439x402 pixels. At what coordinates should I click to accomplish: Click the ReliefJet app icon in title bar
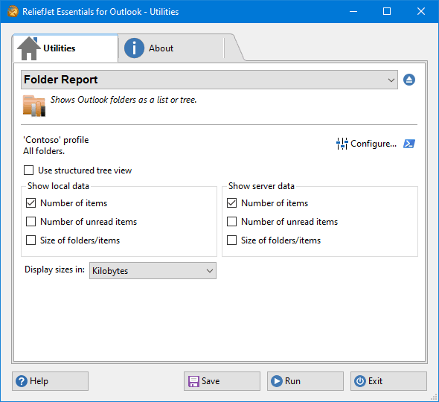(13, 11)
